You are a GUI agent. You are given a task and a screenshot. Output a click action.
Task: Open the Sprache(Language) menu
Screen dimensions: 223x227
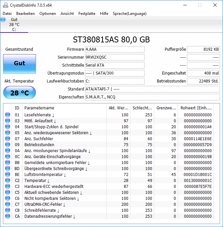click(129, 14)
